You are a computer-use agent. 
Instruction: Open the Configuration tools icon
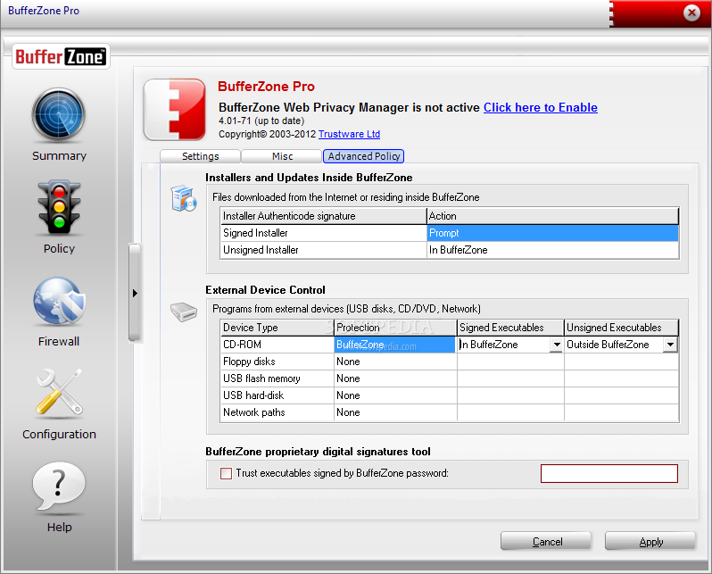(59, 392)
